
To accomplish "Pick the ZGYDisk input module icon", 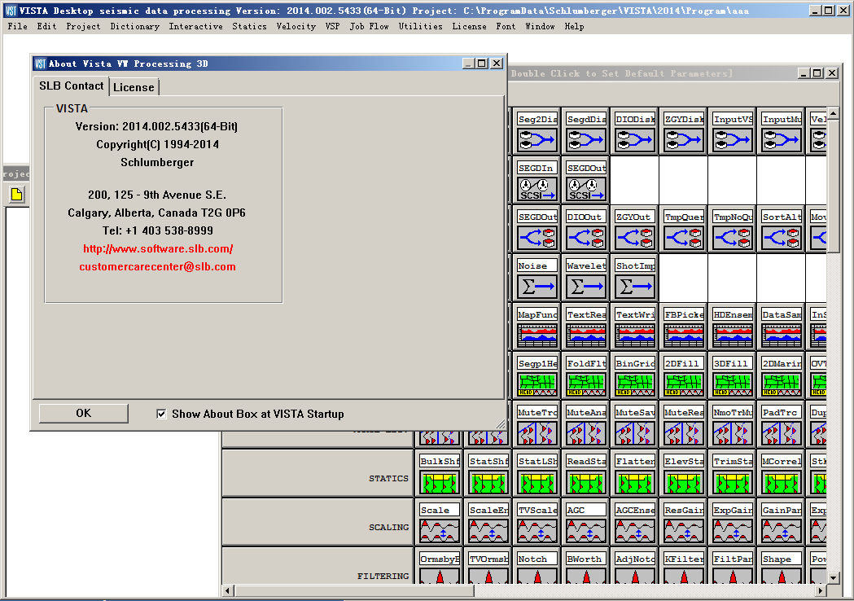I will (684, 140).
